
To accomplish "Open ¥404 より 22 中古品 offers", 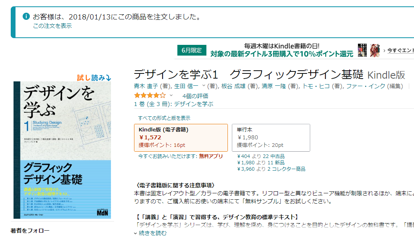I will tap(261, 156).
